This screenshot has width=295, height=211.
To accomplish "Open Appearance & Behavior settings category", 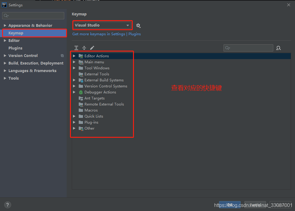I will [30, 25].
